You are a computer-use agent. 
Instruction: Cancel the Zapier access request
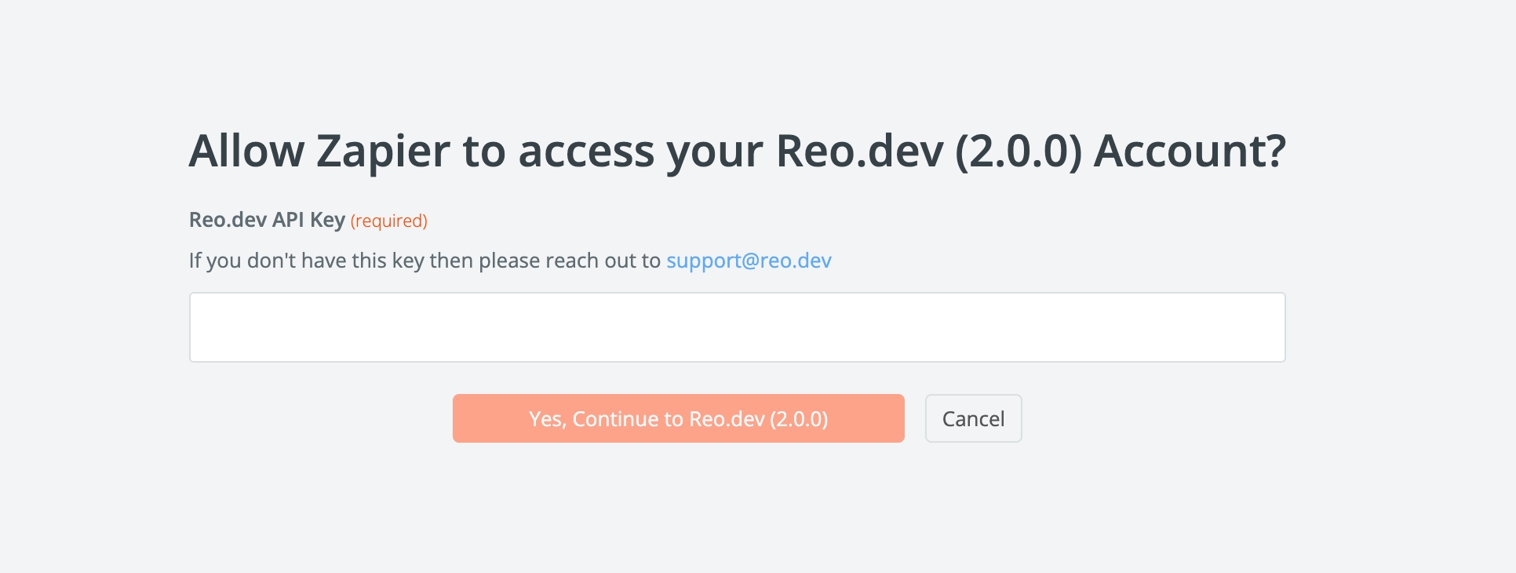973,418
